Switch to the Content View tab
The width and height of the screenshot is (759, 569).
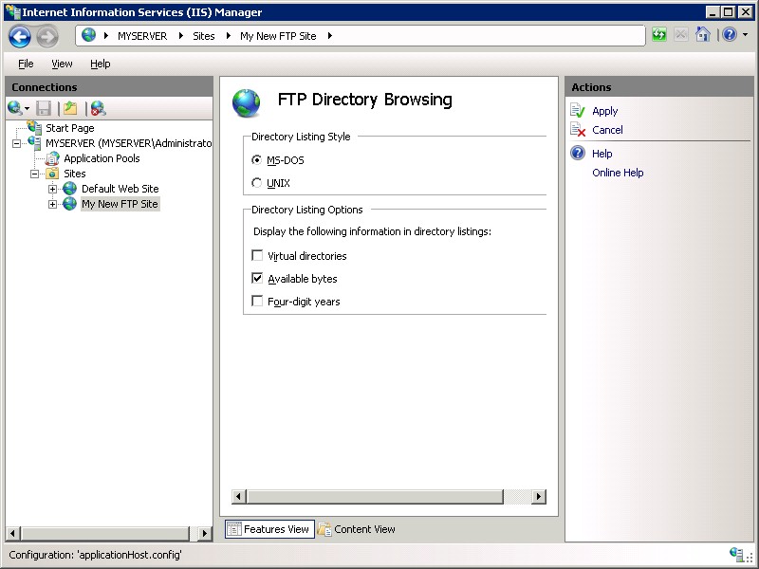pos(357,529)
